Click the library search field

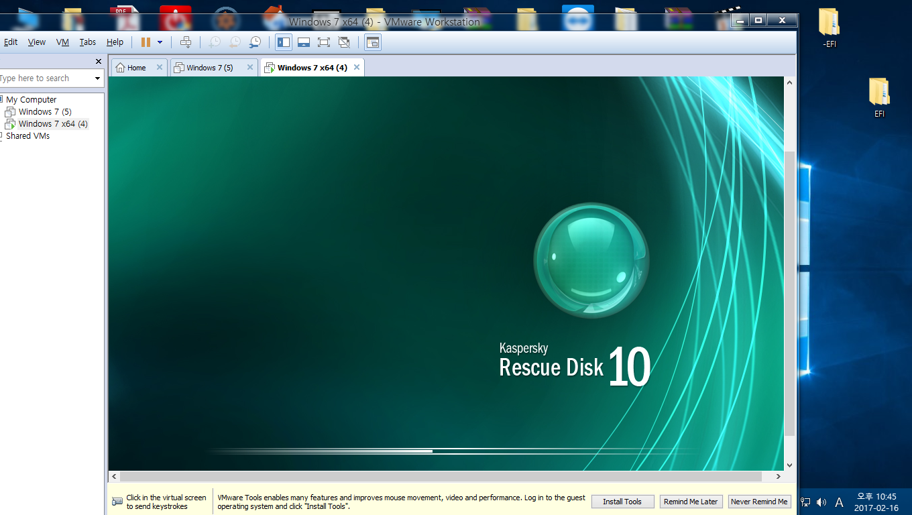tap(45, 78)
